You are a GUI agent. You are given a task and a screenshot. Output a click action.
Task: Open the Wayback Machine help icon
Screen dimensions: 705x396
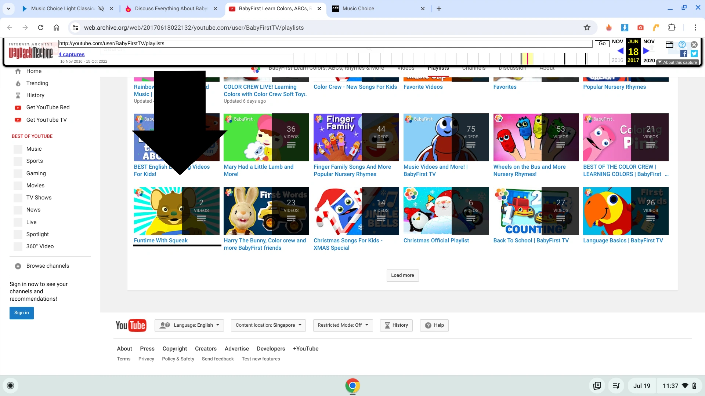pyautogui.click(x=682, y=44)
